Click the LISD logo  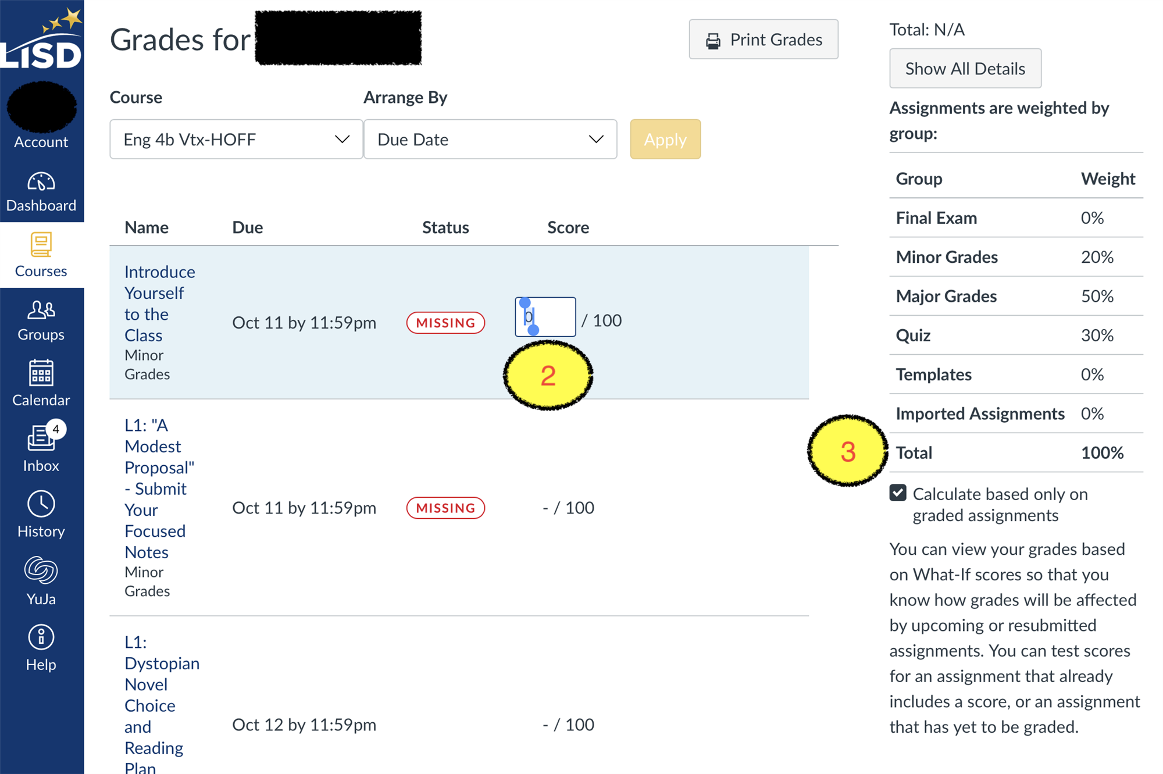[42, 40]
